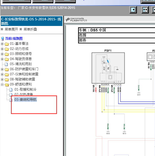Click 菜单折叠 to collapse all menus

click(30, 29)
